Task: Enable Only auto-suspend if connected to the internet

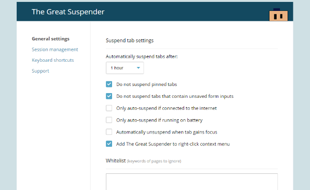Action: point(109,108)
